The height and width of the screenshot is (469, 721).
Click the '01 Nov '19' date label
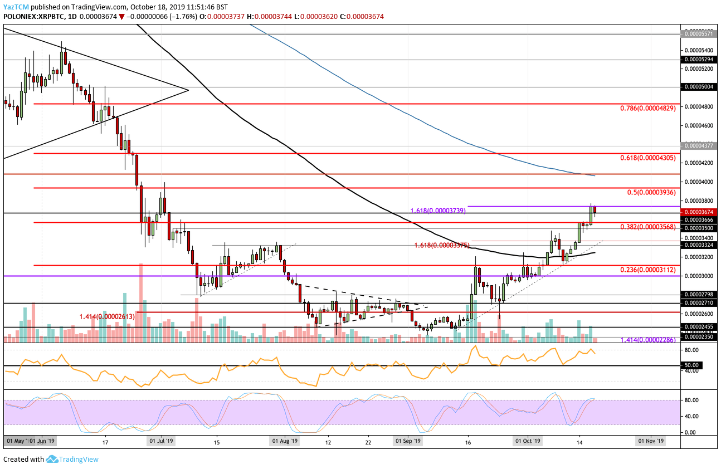tap(650, 441)
